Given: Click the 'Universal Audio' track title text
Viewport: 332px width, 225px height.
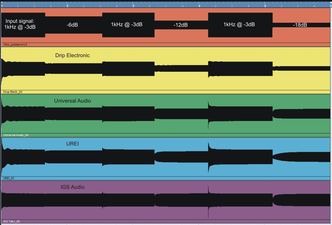Looking at the screenshot, I should pyautogui.click(x=72, y=101).
